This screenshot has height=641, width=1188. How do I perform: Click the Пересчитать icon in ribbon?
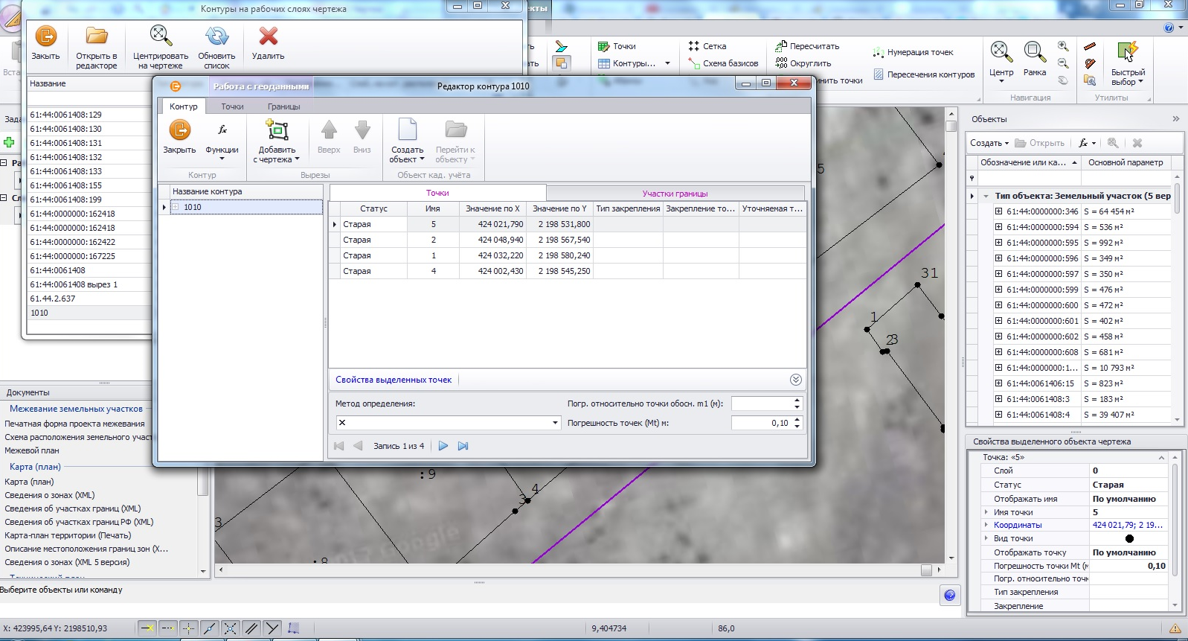[781, 46]
